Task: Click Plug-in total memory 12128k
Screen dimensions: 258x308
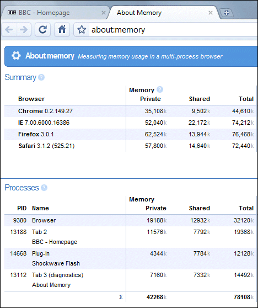Action: 244,253
